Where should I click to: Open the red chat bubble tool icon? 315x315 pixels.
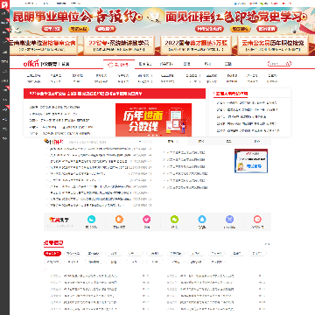[257, 220]
